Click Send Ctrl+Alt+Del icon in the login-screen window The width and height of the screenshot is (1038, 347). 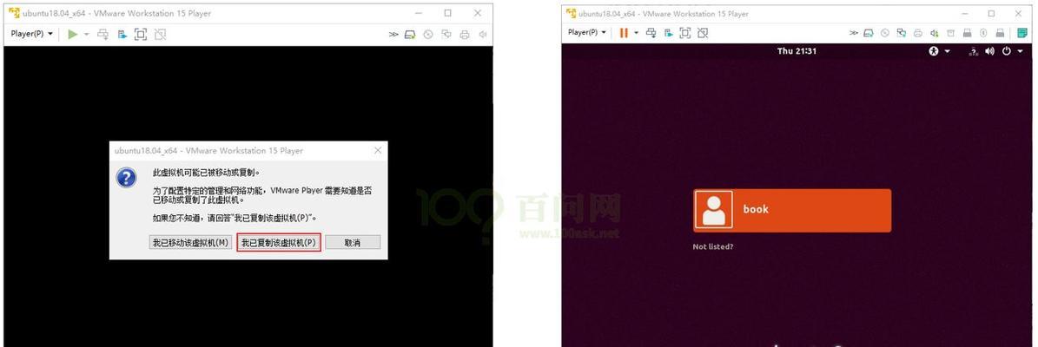pos(651,32)
